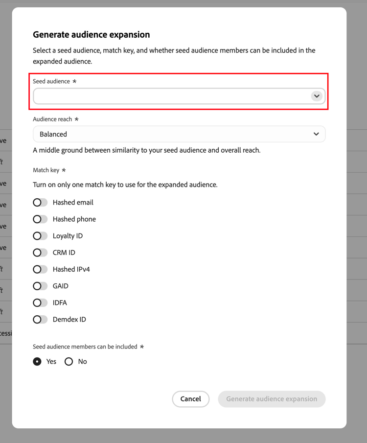Click Generate audience expansion button
The height and width of the screenshot is (443, 367).
(x=272, y=399)
